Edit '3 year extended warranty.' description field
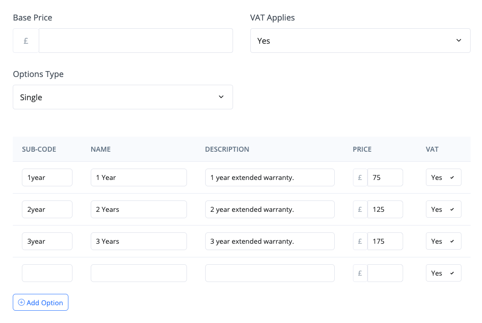This screenshot has width=482, height=323. (x=270, y=241)
